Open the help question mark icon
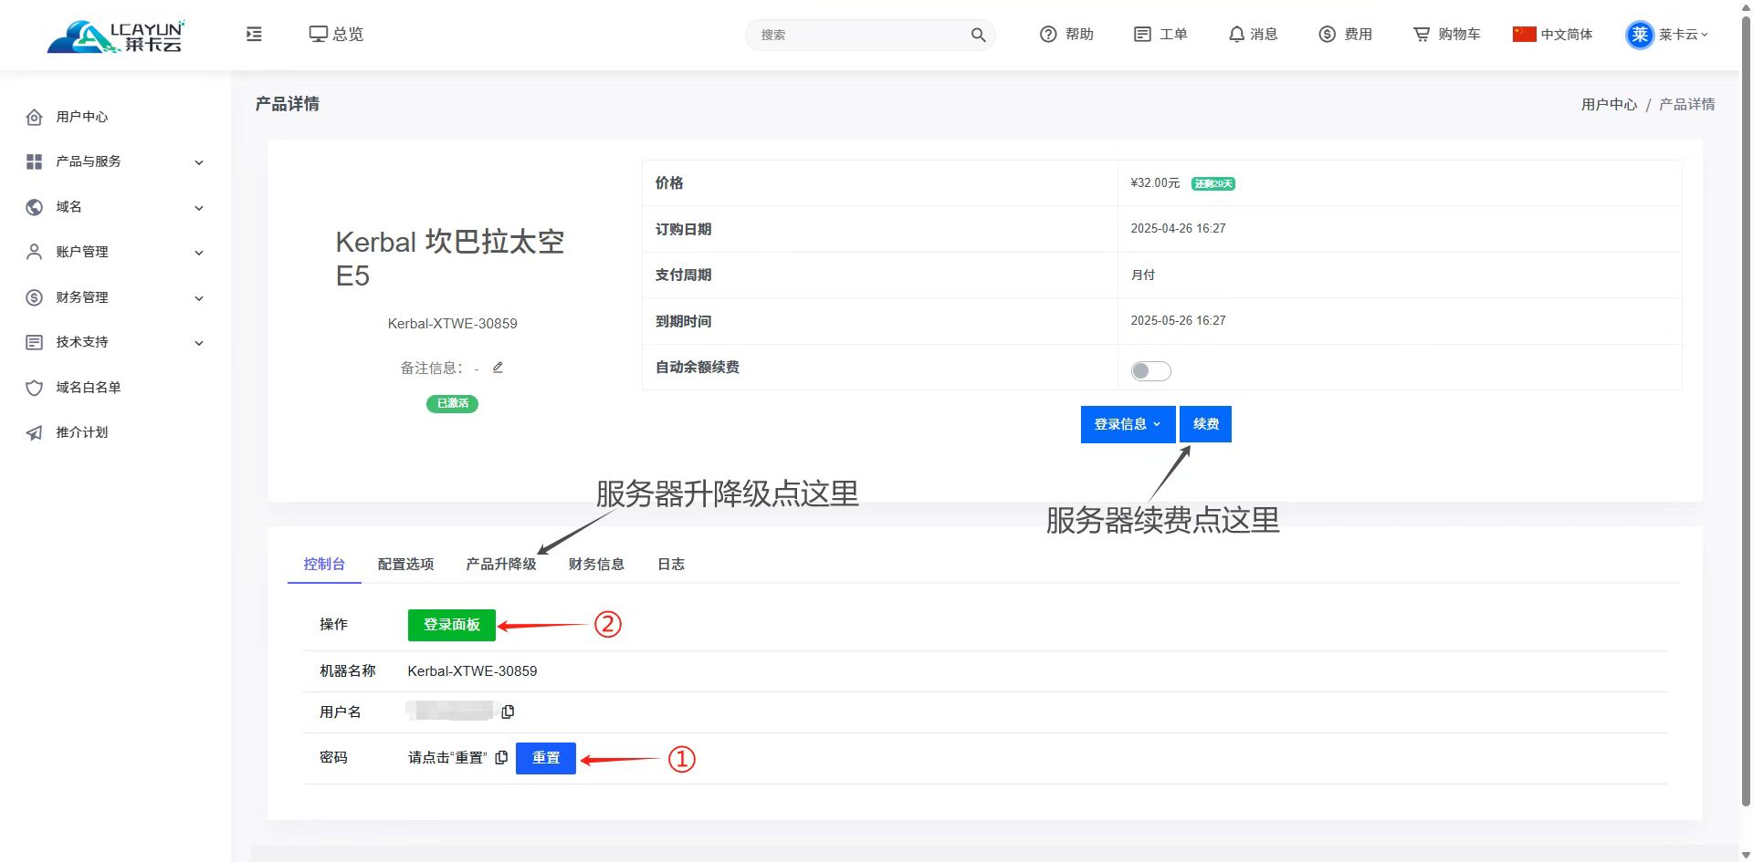The height and width of the screenshot is (862, 1753). tap(1048, 34)
